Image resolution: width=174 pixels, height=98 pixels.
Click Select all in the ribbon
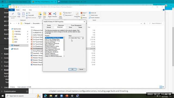(92, 13)
